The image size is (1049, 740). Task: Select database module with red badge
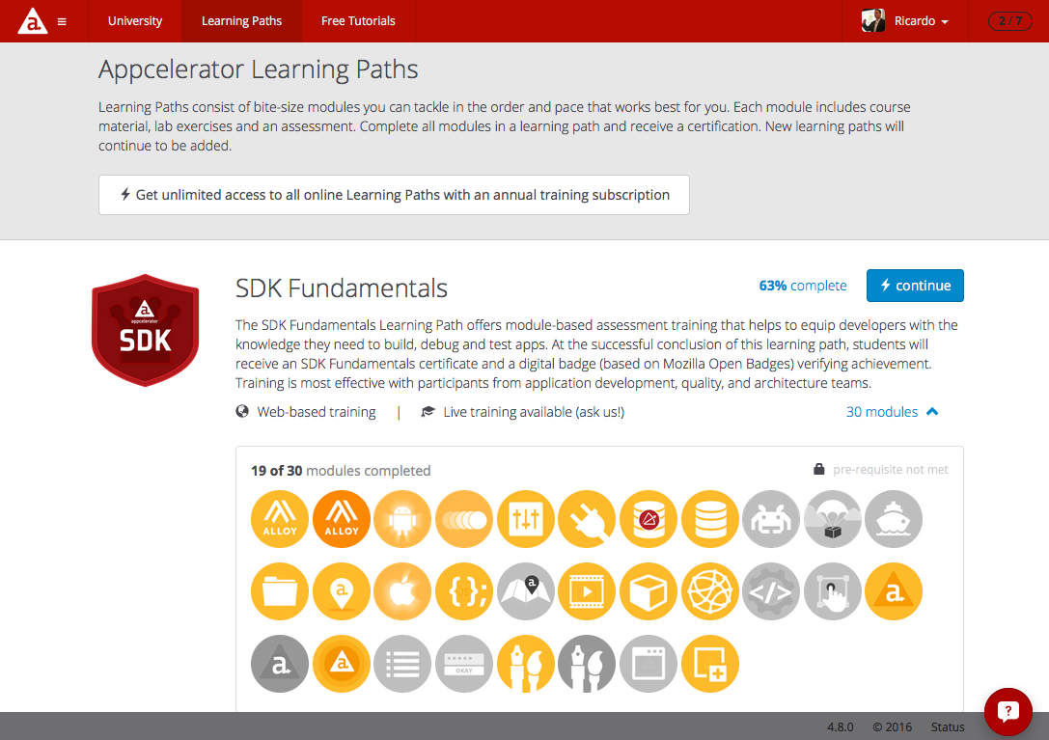pyautogui.click(x=649, y=519)
